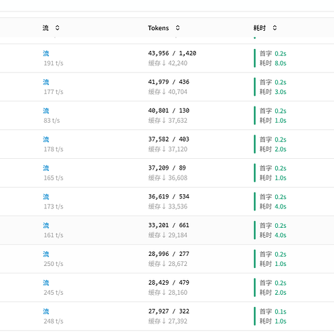Click the Tokens column header label
This screenshot has width=334, height=335.
(x=159, y=28)
